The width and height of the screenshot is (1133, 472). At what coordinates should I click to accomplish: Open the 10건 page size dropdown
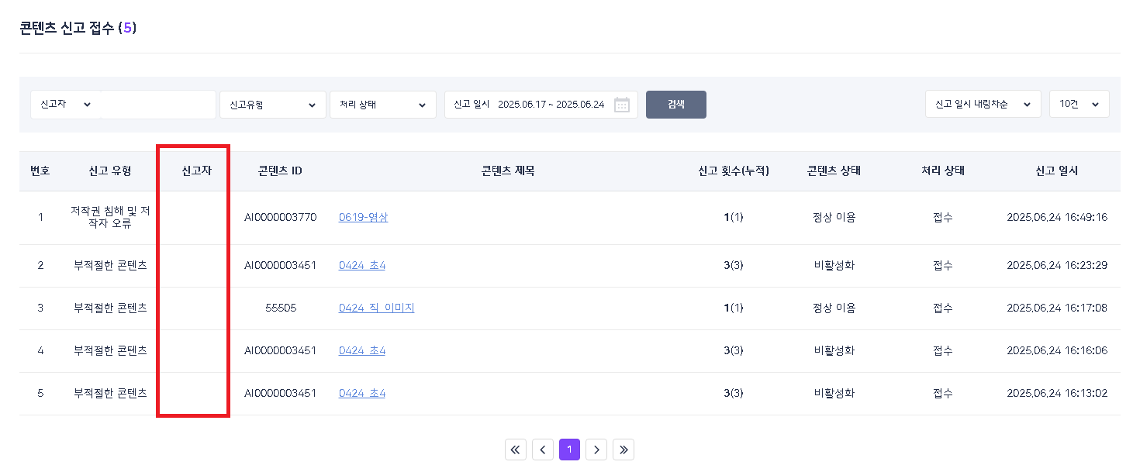[x=1079, y=104]
